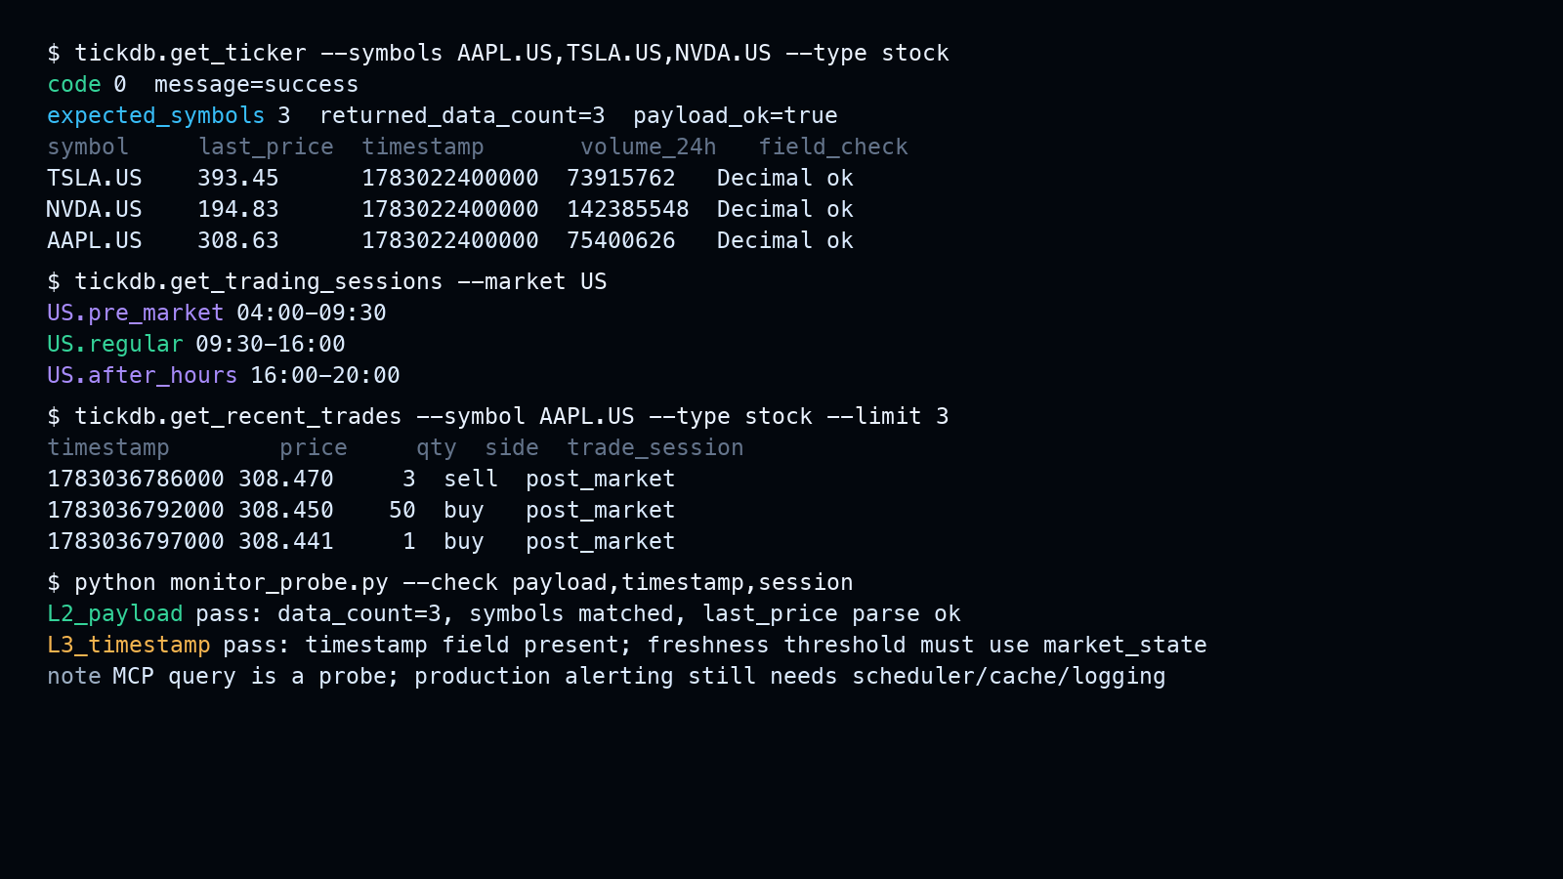Select the 'US.after_hours' label
Screen dimensions: 1563x879
143,376
